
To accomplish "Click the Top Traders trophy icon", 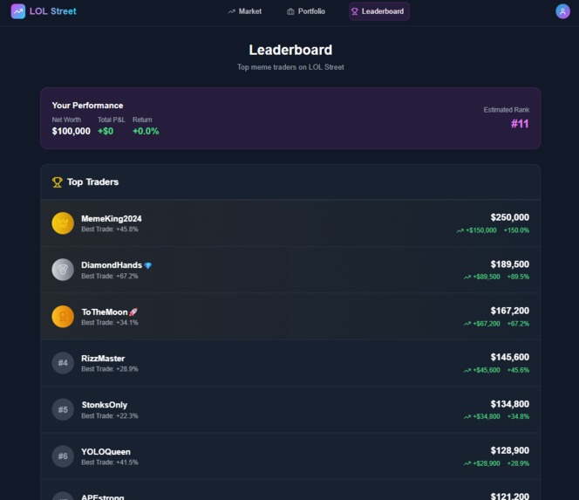I will pos(58,182).
